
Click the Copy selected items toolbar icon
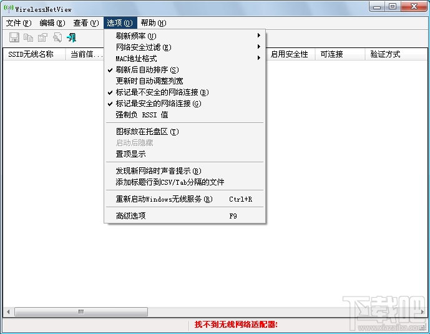[28, 37]
